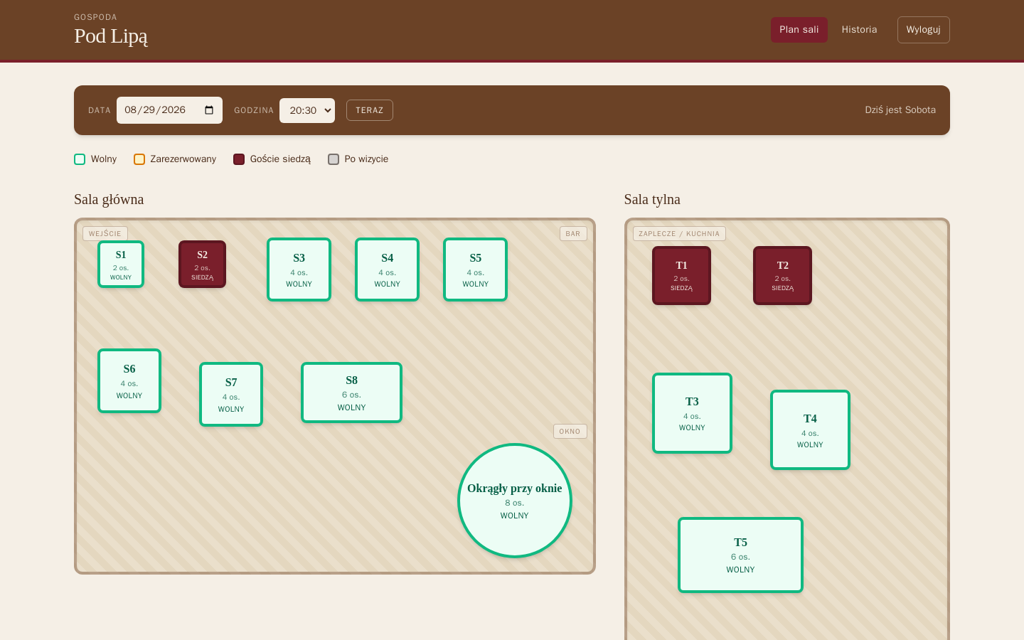The height and width of the screenshot is (640, 1024).
Task: Click the Zarezerwowany legend swatch
Action: click(139, 159)
